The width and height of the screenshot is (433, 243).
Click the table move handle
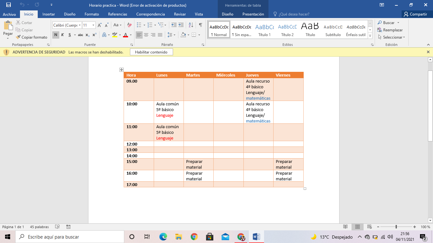(x=121, y=70)
